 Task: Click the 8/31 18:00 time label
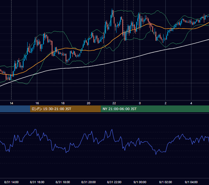coord(63,182)
